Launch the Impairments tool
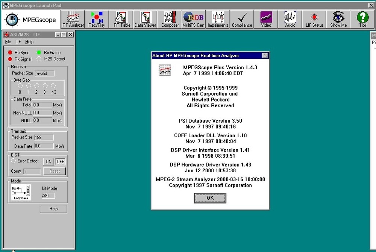The width and height of the screenshot is (376, 252). 217,19
